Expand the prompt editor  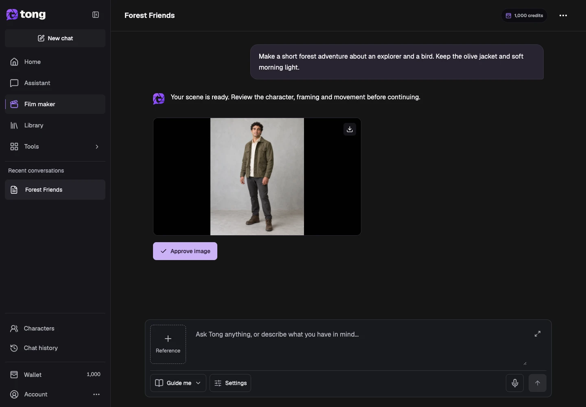tap(538, 334)
